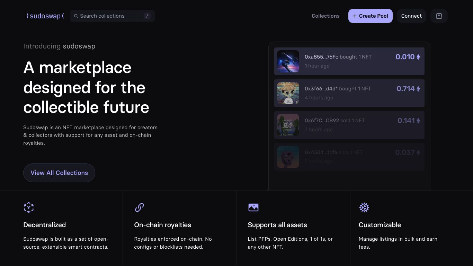Click the sudoswap logo
Viewport: 473px width, 266px height.
click(x=45, y=16)
